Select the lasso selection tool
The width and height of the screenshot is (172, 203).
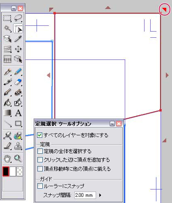18,18
